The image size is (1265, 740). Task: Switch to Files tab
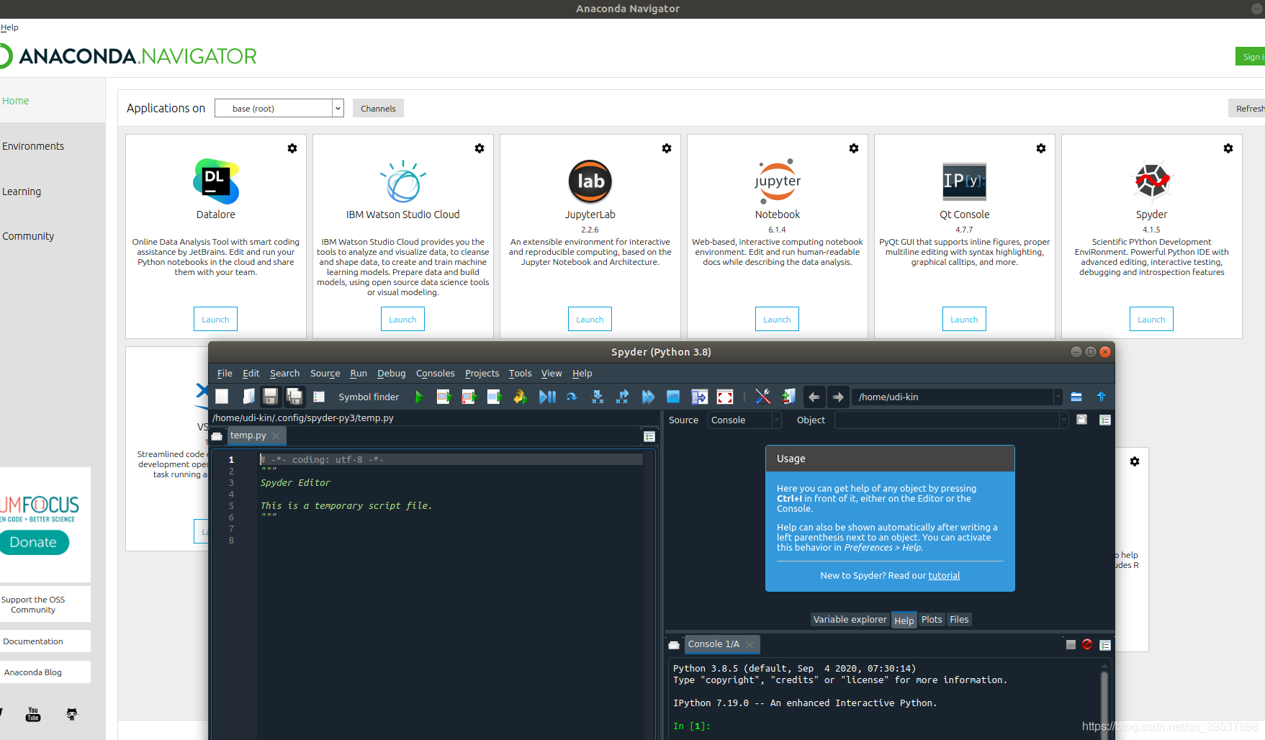point(959,620)
